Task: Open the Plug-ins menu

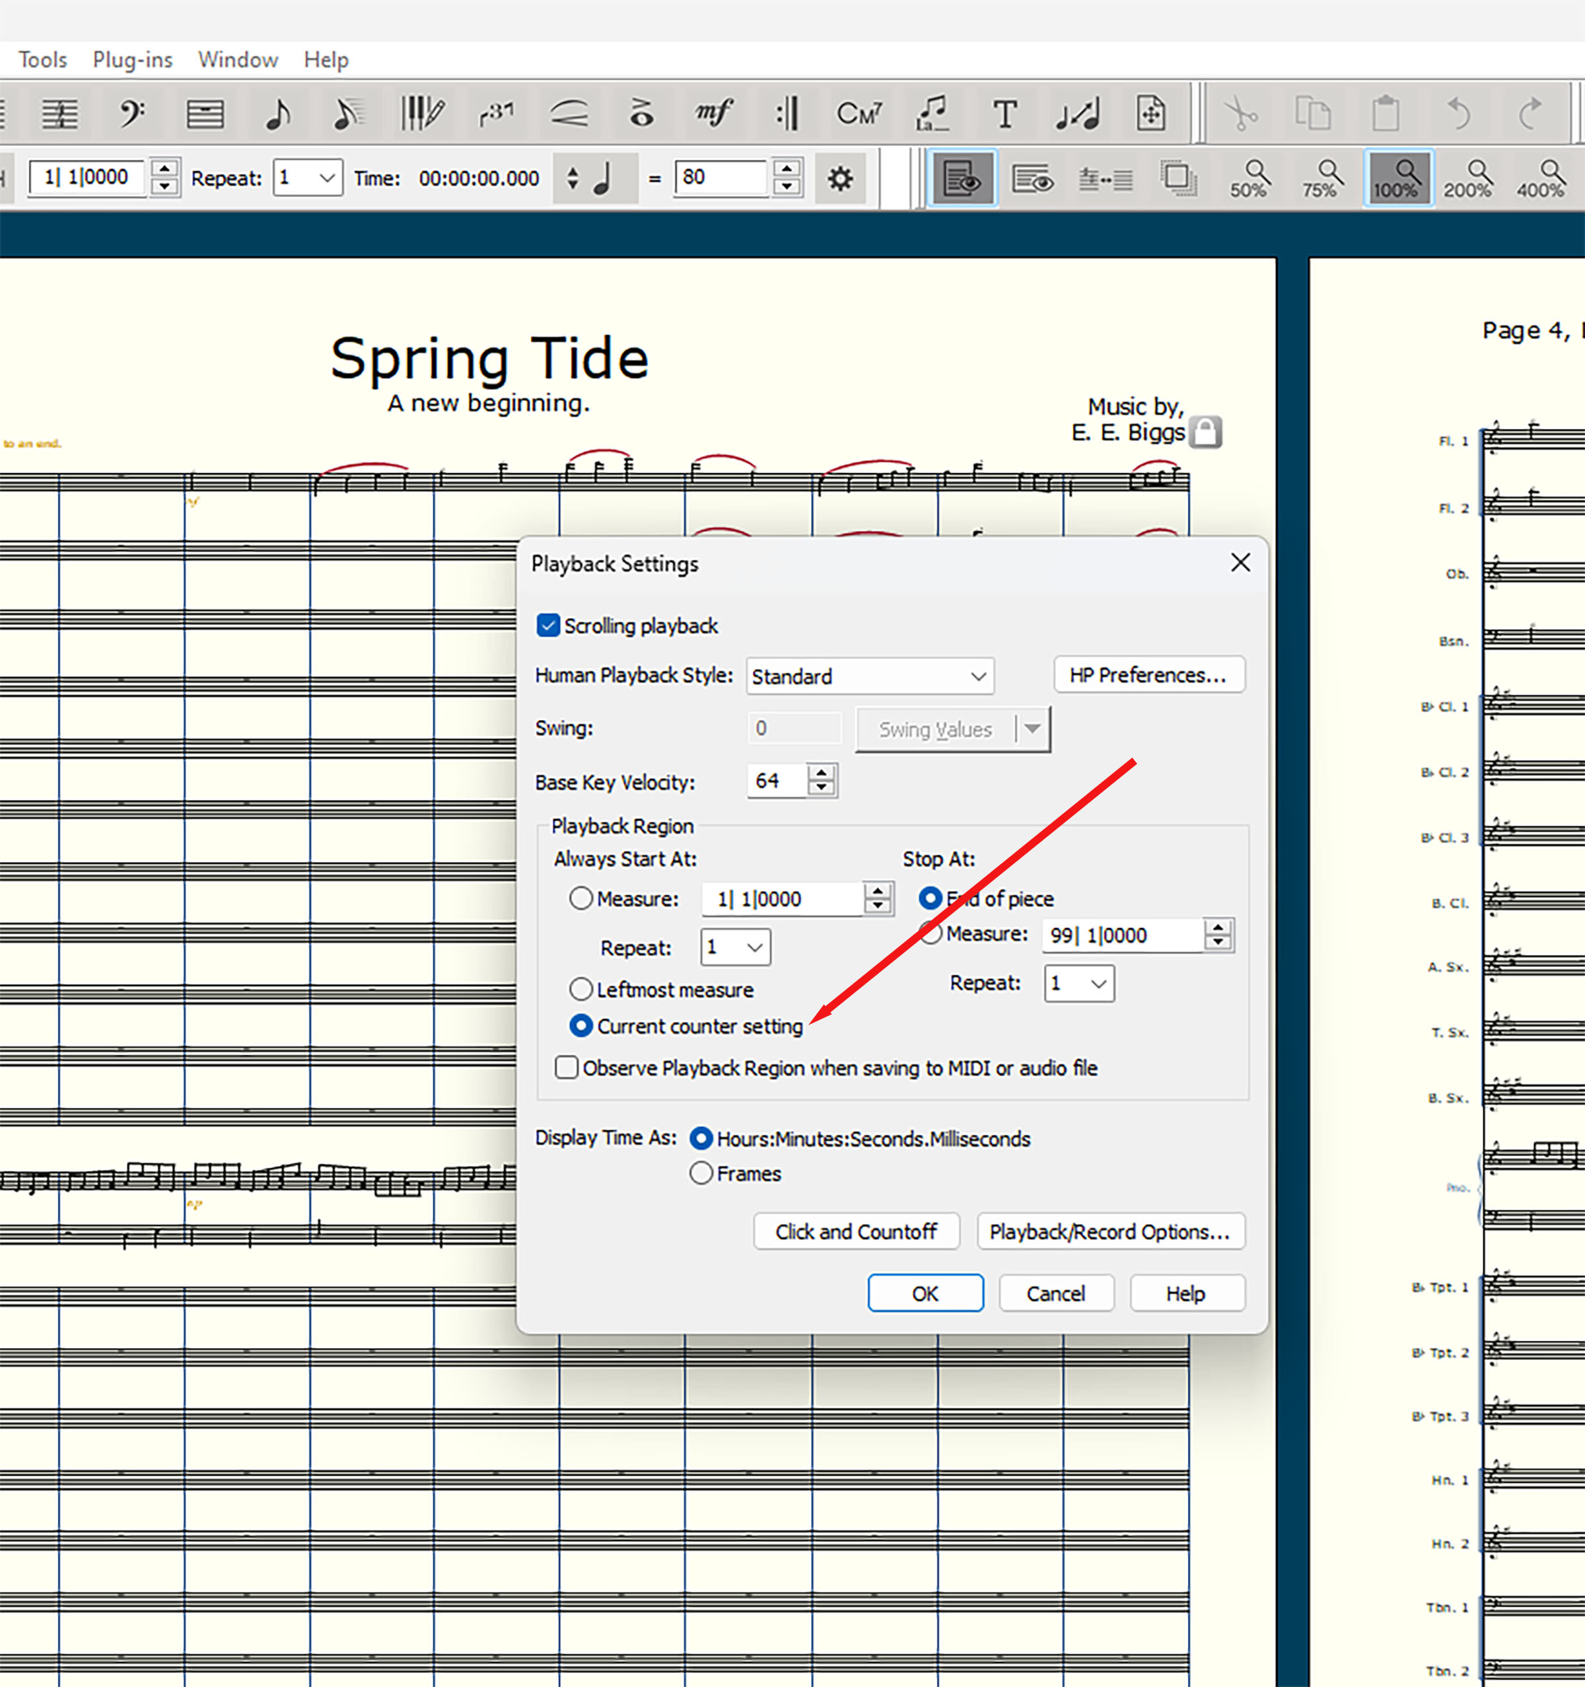Action: 132,59
